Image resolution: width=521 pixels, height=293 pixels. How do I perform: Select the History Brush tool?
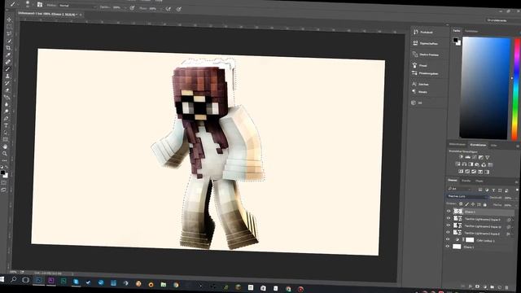pyautogui.click(x=7, y=83)
